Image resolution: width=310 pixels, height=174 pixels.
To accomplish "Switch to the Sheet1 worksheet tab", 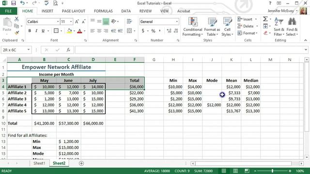I will pyautogui.click(x=39, y=163).
